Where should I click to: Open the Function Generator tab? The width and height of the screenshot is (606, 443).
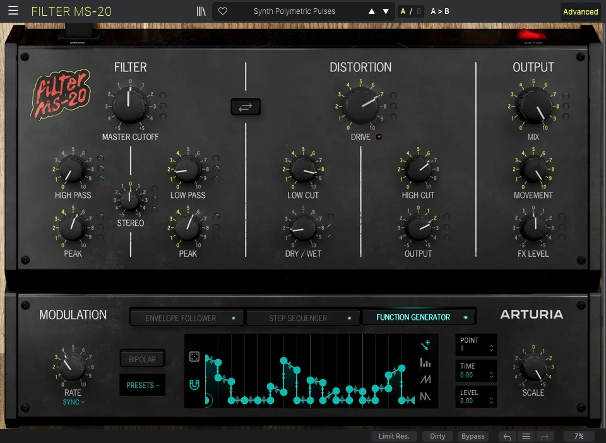[419, 317]
